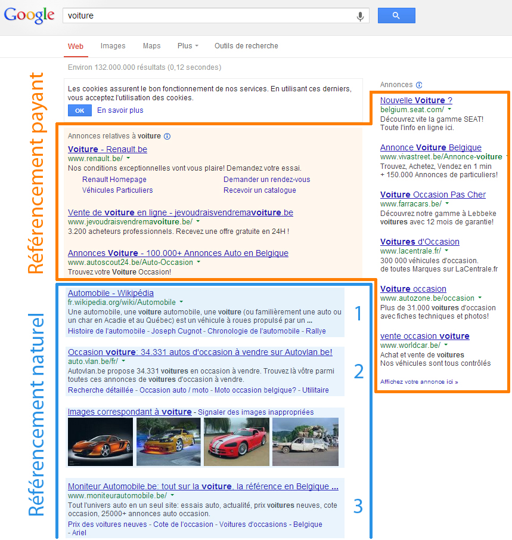Click info icon next to sidebar 'Annonces'
The image size is (512, 540).
[x=419, y=85]
